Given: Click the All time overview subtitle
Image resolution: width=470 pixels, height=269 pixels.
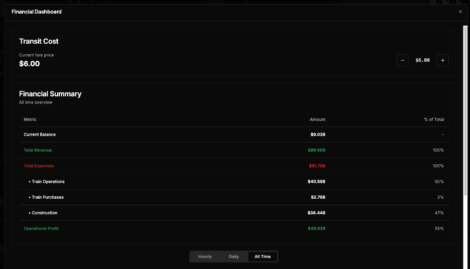Looking at the screenshot, I should pos(35,102).
